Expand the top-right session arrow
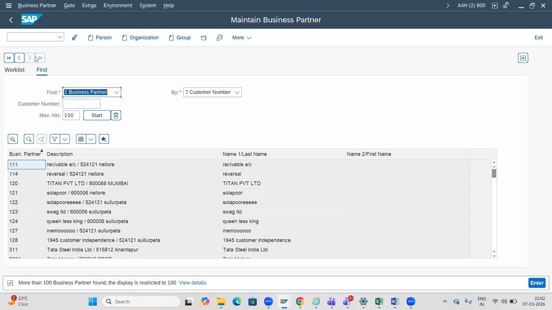The width and height of the screenshot is (552, 310). tap(448, 6)
